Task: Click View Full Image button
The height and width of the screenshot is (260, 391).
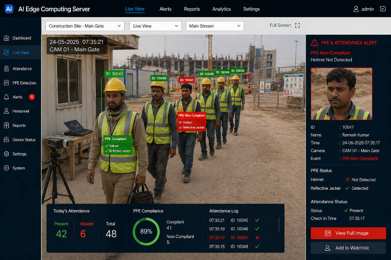Action: pyautogui.click(x=348, y=233)
